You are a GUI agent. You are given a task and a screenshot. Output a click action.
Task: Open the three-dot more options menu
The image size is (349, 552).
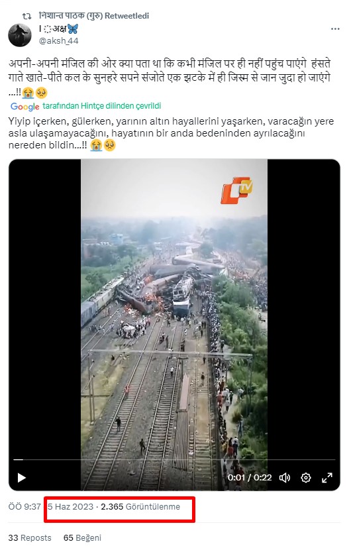pos(335,29)
